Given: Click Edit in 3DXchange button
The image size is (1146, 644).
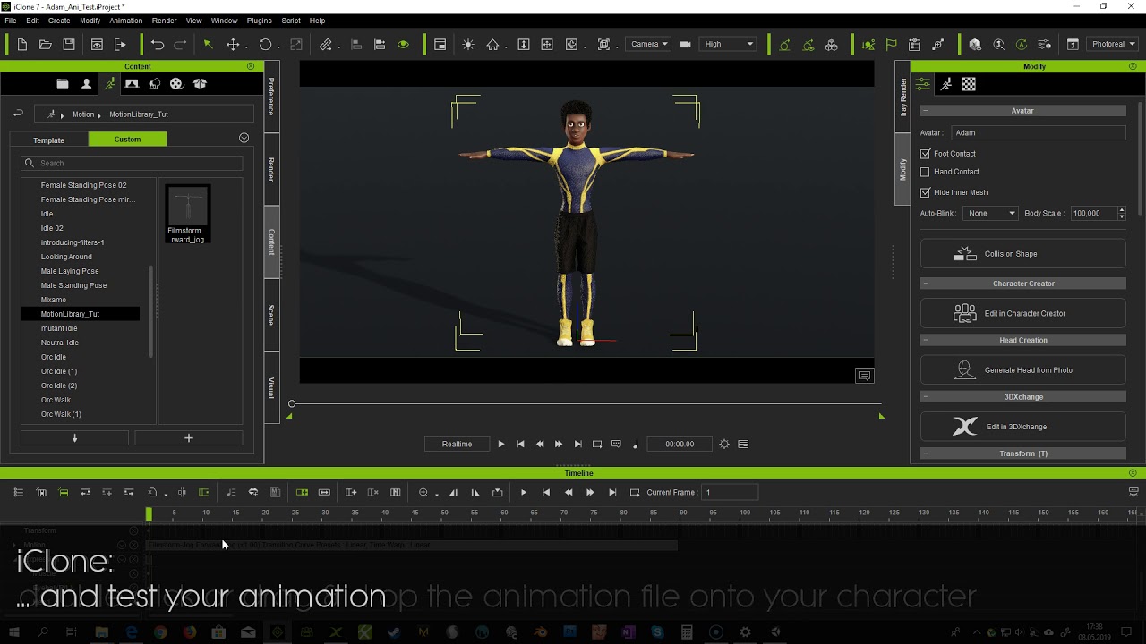Looking at the screenshot, I should [1022, 427].
